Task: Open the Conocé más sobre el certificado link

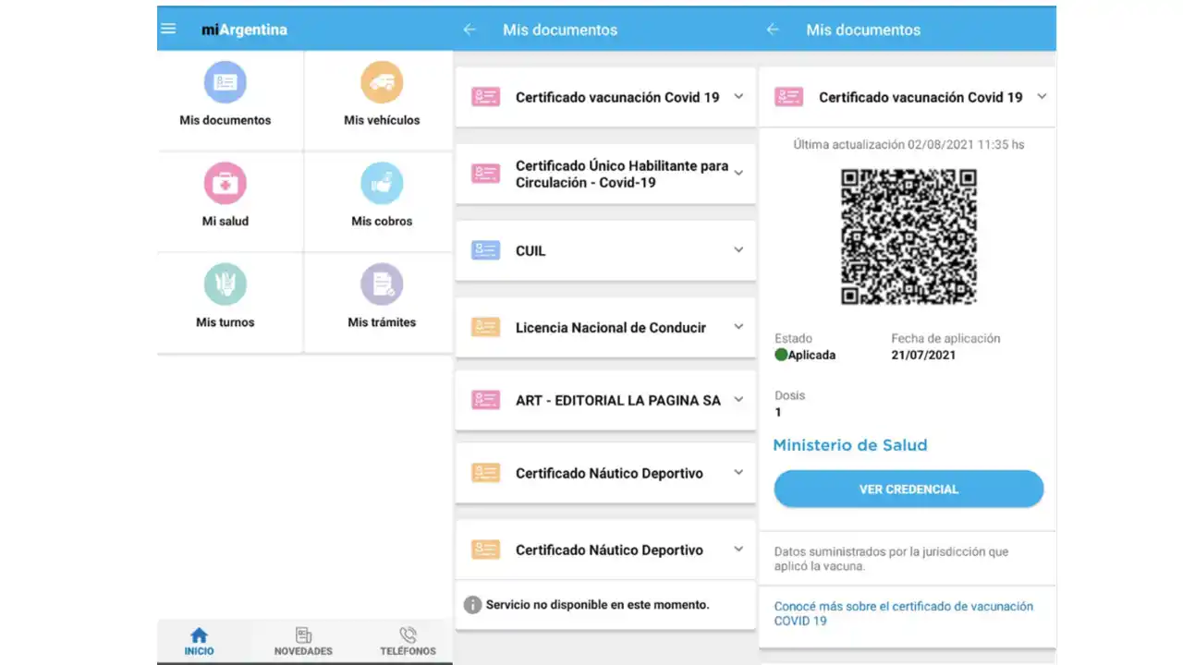Action: [903, 613]
